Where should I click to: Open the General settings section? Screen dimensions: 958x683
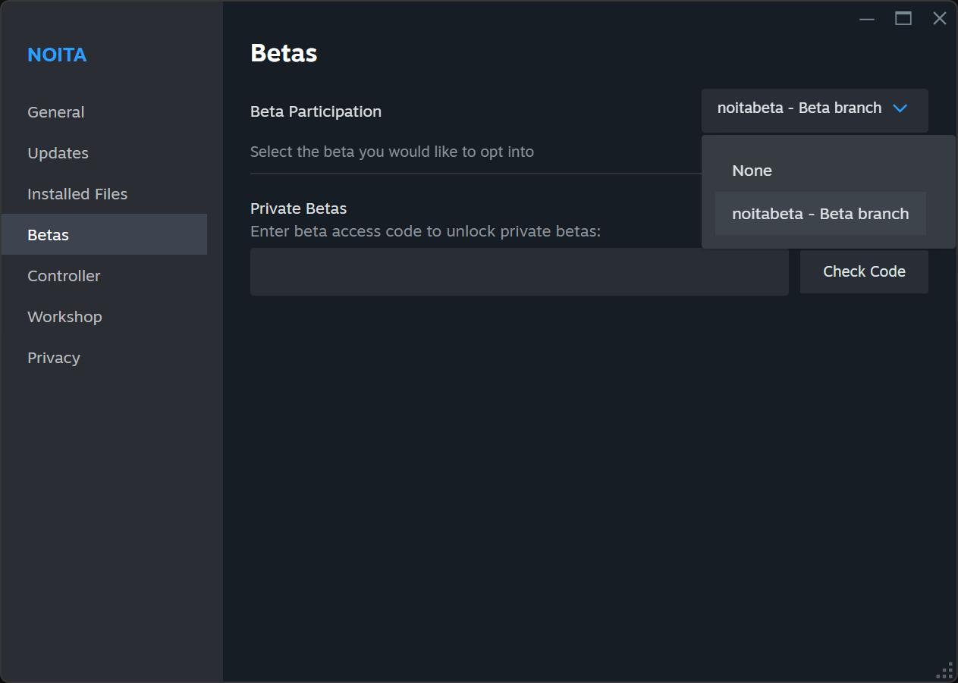55,111
